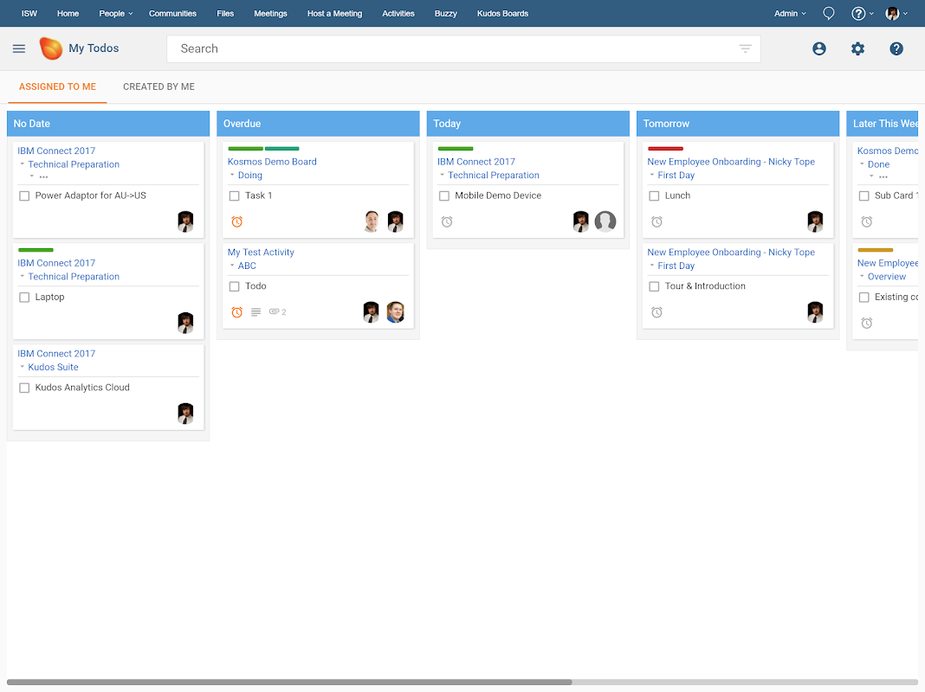
Task: Open the chat bubble icon in top bar
Action: tap(828, 14)
